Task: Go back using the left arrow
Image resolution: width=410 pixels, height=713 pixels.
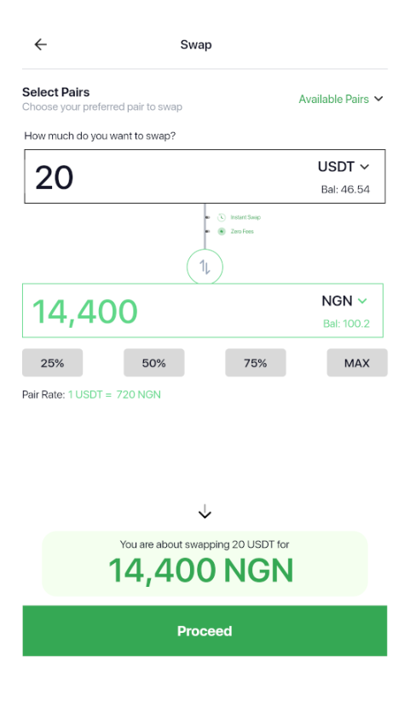Action: pyautogui.click(x=41, y=44)
